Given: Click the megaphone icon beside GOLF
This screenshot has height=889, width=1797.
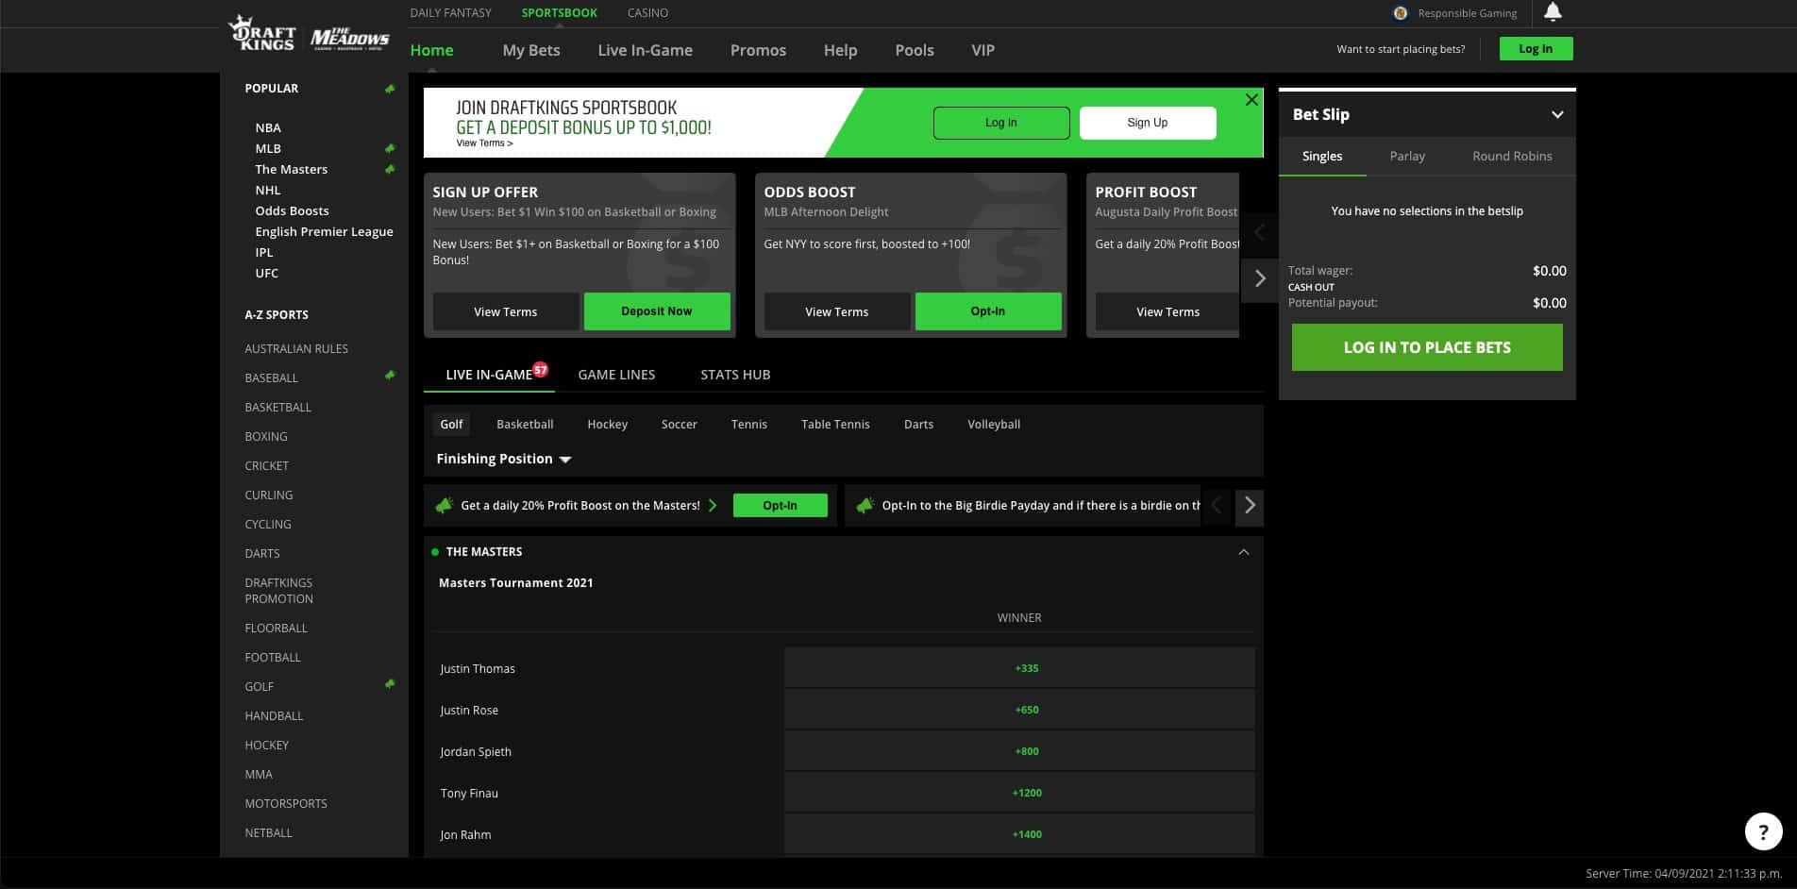Looking at the screenshot, I should 390,684.
